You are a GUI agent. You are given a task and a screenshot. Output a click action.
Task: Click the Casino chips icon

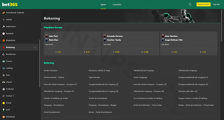(4, 61)
